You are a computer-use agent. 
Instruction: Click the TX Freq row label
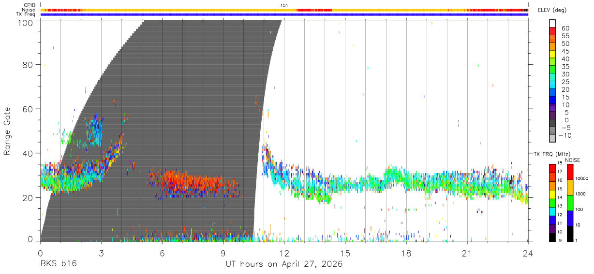26,14
